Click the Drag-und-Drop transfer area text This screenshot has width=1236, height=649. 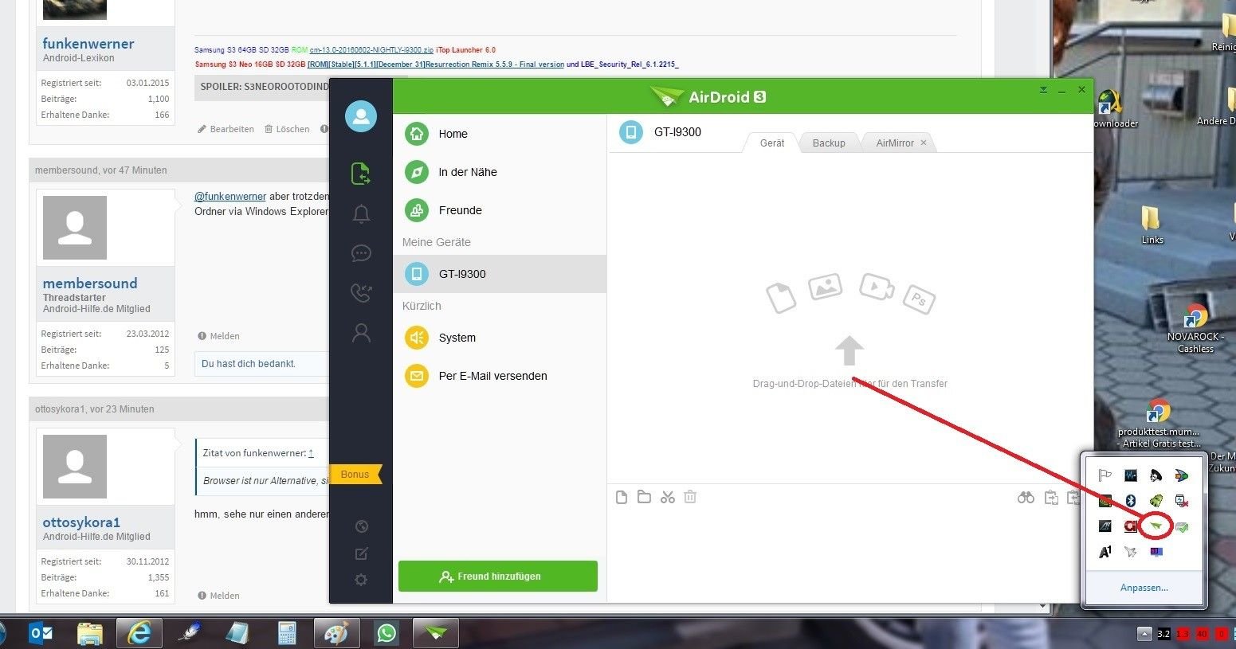[x=850, y=384]
